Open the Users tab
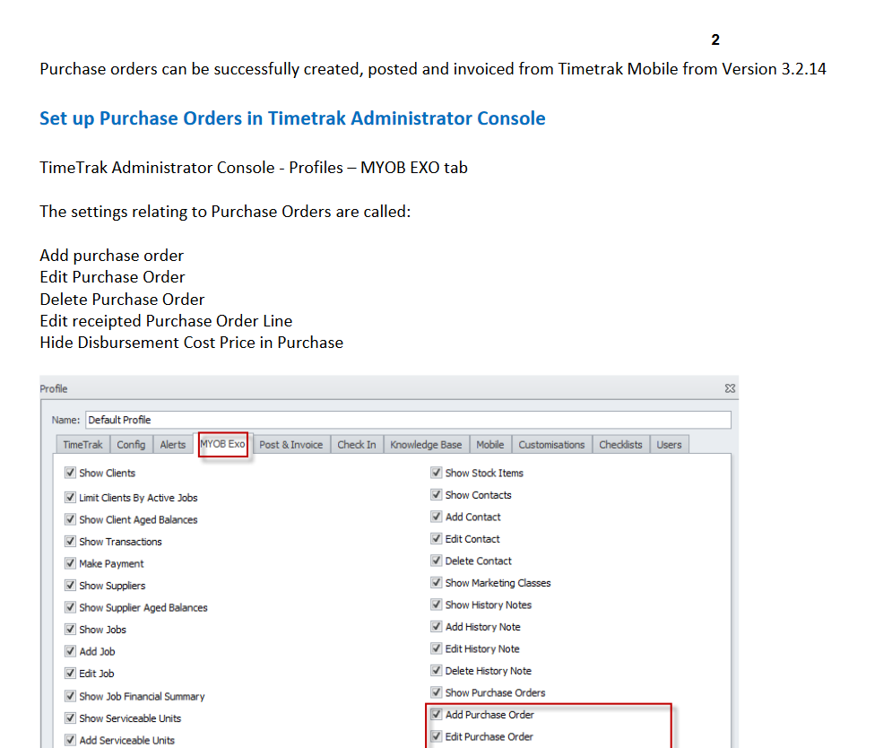This screenshot has width=892, height=748. (x=669, y=445)
